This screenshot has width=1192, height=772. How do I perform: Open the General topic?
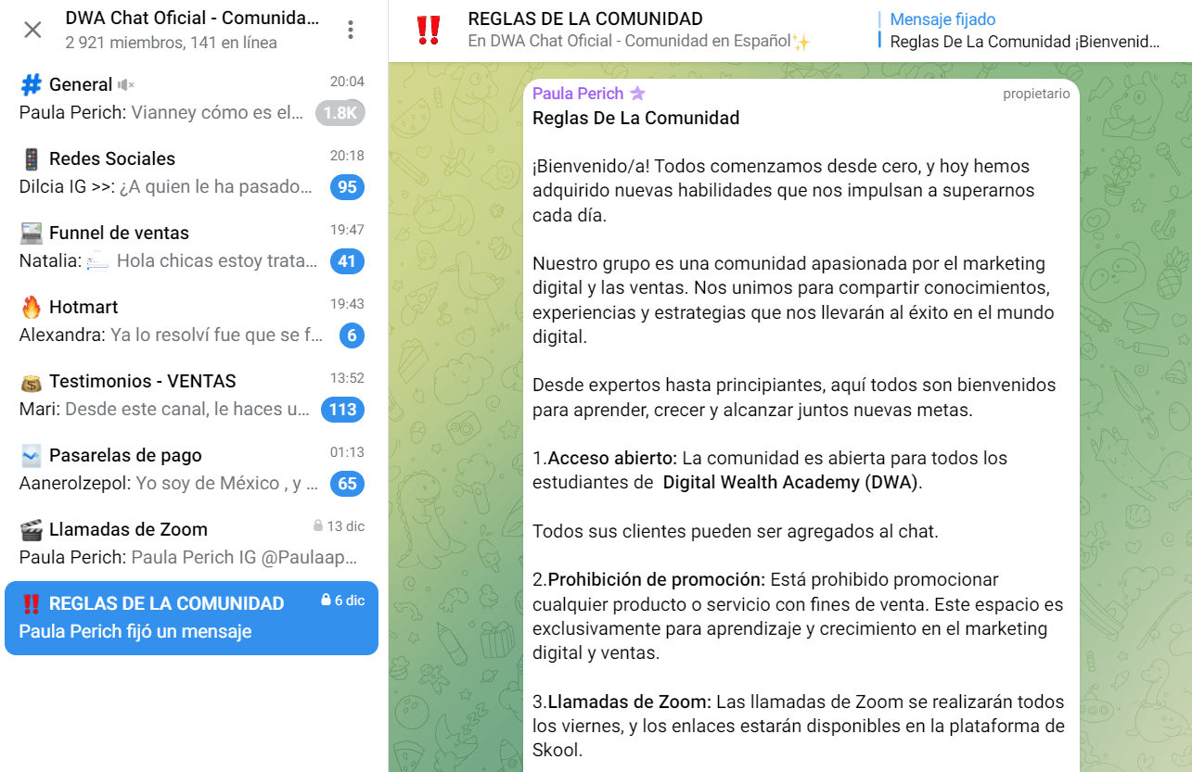(191, 98)
